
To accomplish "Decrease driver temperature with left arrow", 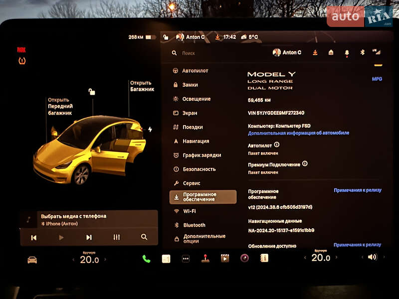I will pyautogui.click(x=73, y=260).
